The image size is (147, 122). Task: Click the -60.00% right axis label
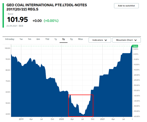tap(137, 116)
